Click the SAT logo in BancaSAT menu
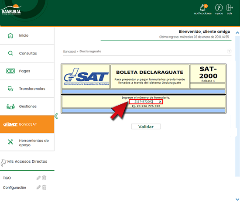 click(10, 124)
